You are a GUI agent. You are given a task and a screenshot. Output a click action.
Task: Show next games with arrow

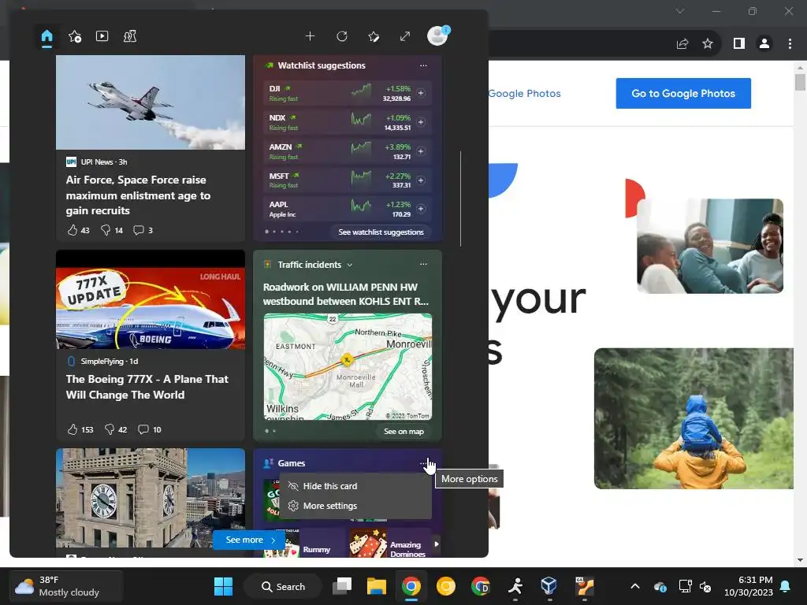(x=437, y=544)
